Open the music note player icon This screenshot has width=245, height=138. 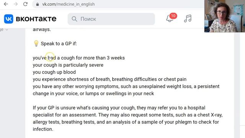[x=188, y=18]
